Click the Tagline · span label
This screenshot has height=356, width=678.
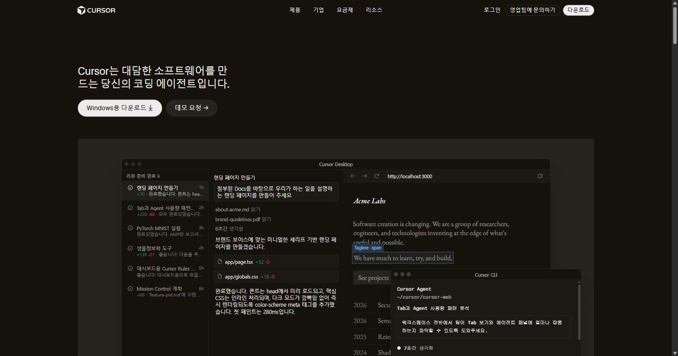[368, 248]
